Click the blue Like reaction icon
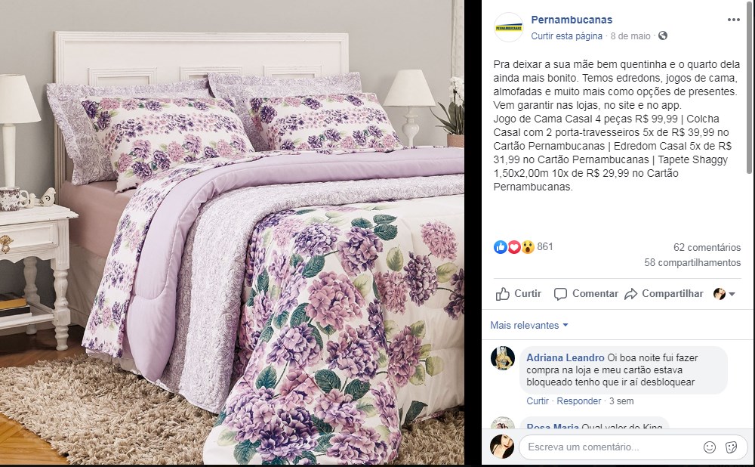 tap(501, 247)
